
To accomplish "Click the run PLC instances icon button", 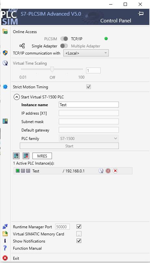I will (16, 156).
